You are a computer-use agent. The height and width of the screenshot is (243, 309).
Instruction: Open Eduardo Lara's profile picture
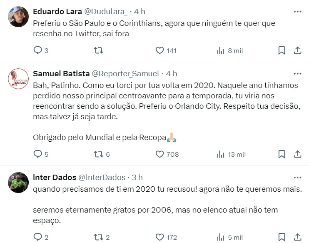pyautogui.click(x=19, y=17)
